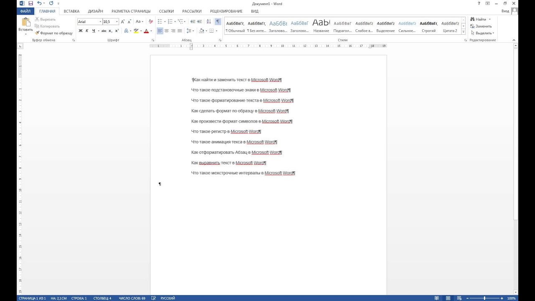
Task: Toggle Bold (Ж) formatting
Action: (x=81, y=31)
